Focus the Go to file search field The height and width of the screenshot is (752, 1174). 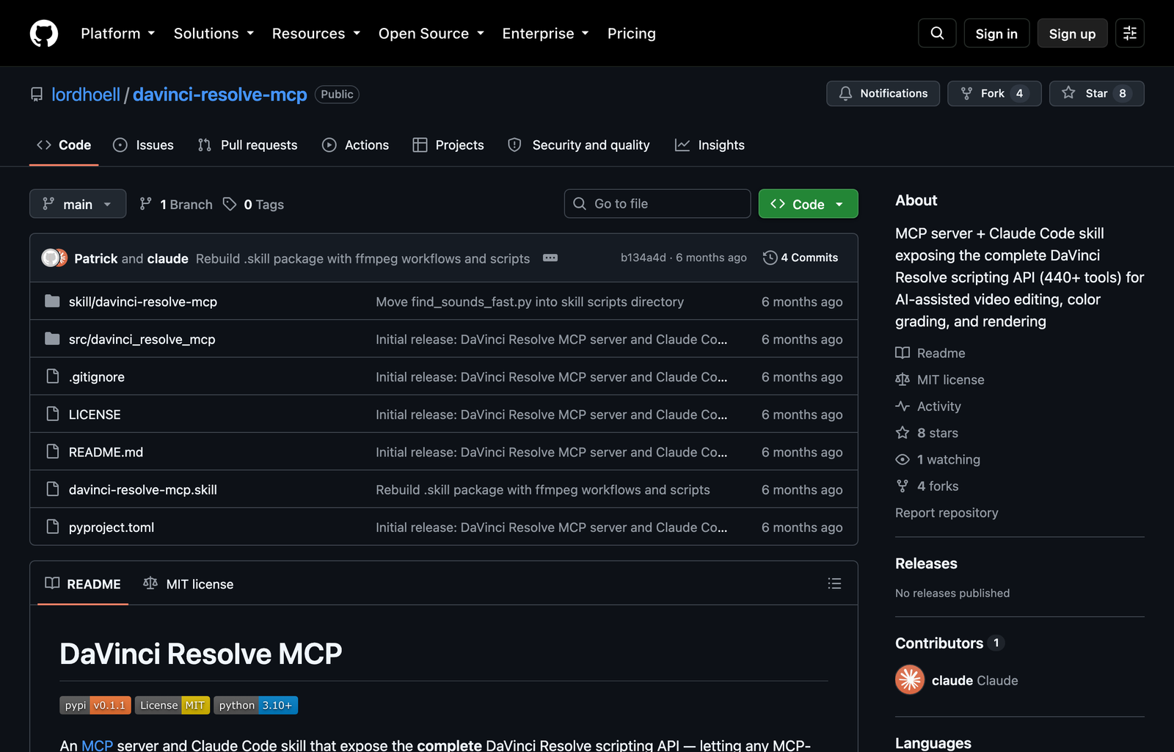point(657,204)
